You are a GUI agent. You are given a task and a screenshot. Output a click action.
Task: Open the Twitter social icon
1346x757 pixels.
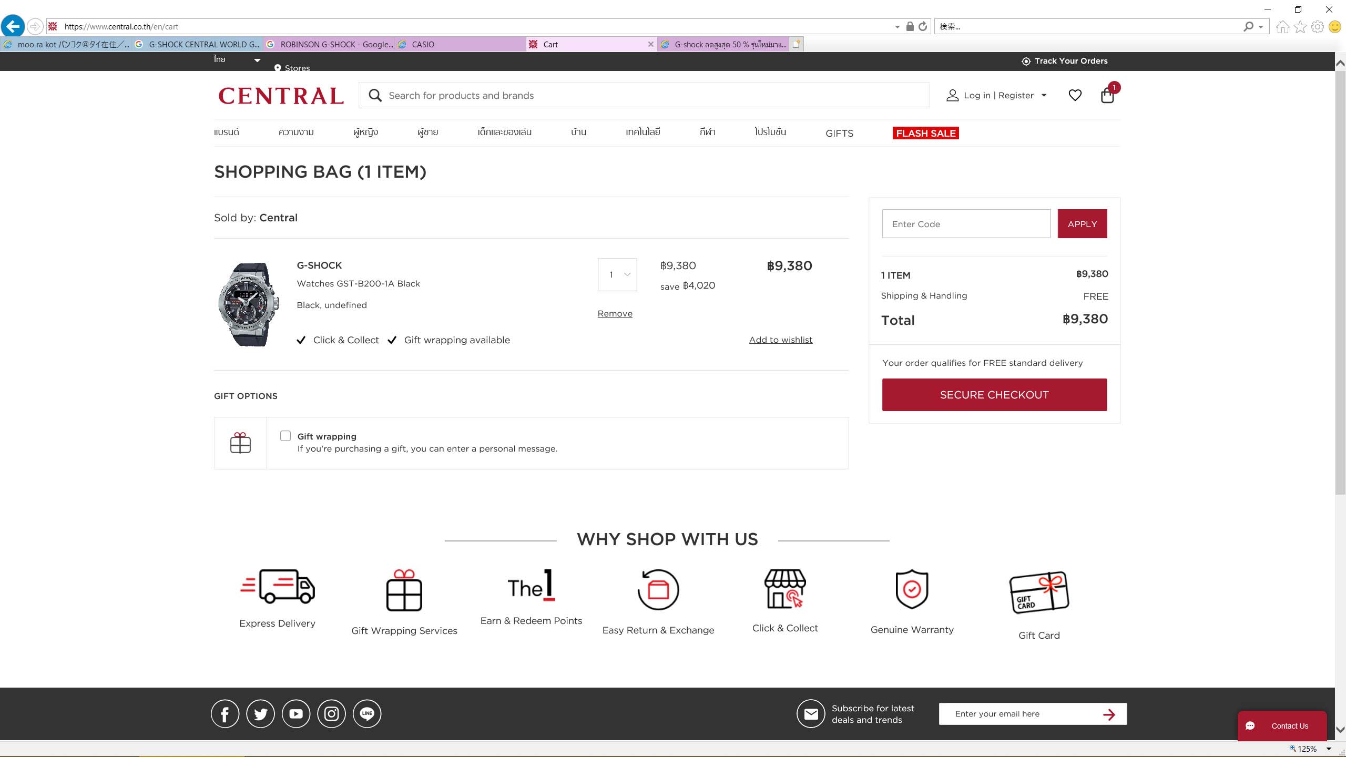[x=260, y=713]
